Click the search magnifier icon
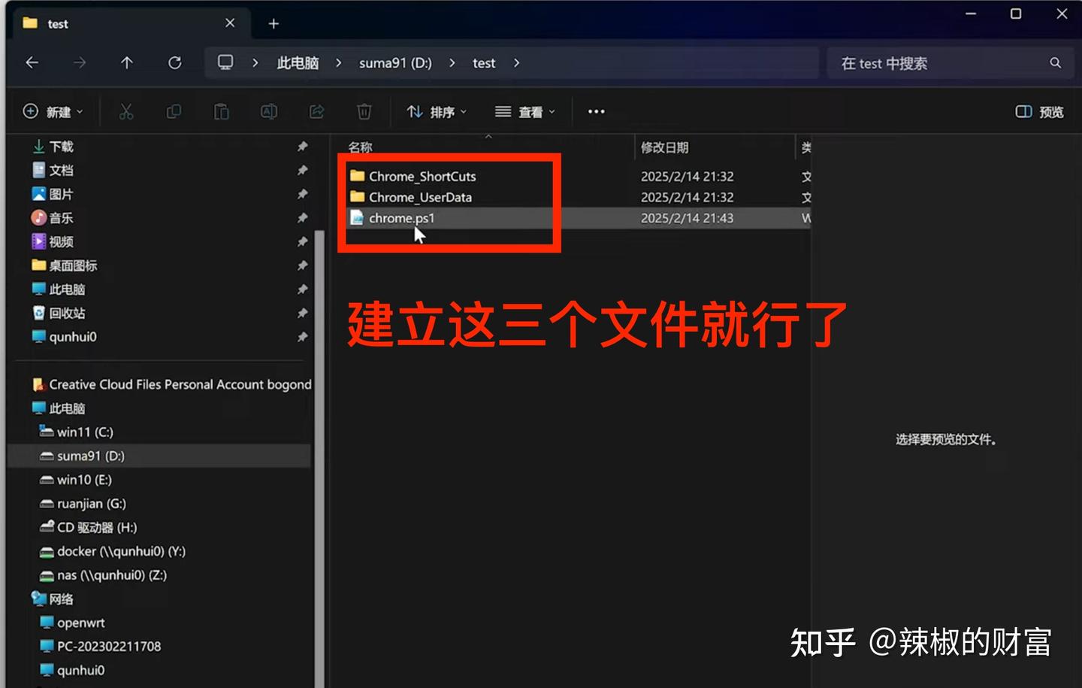Screen dimensions: 1082x688 click(1056, 63)
